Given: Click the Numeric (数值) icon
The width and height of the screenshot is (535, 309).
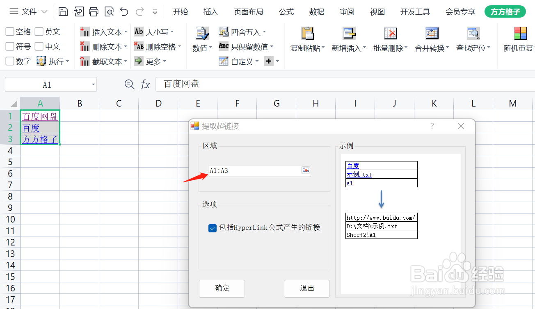Looking at the screenshot, I should click(x=202, y=34).
